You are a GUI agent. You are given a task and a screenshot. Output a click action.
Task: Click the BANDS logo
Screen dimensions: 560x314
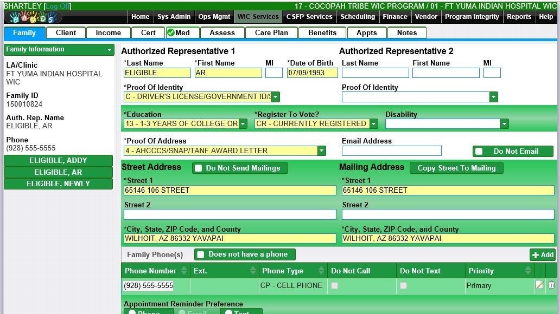tap(33, 17)
